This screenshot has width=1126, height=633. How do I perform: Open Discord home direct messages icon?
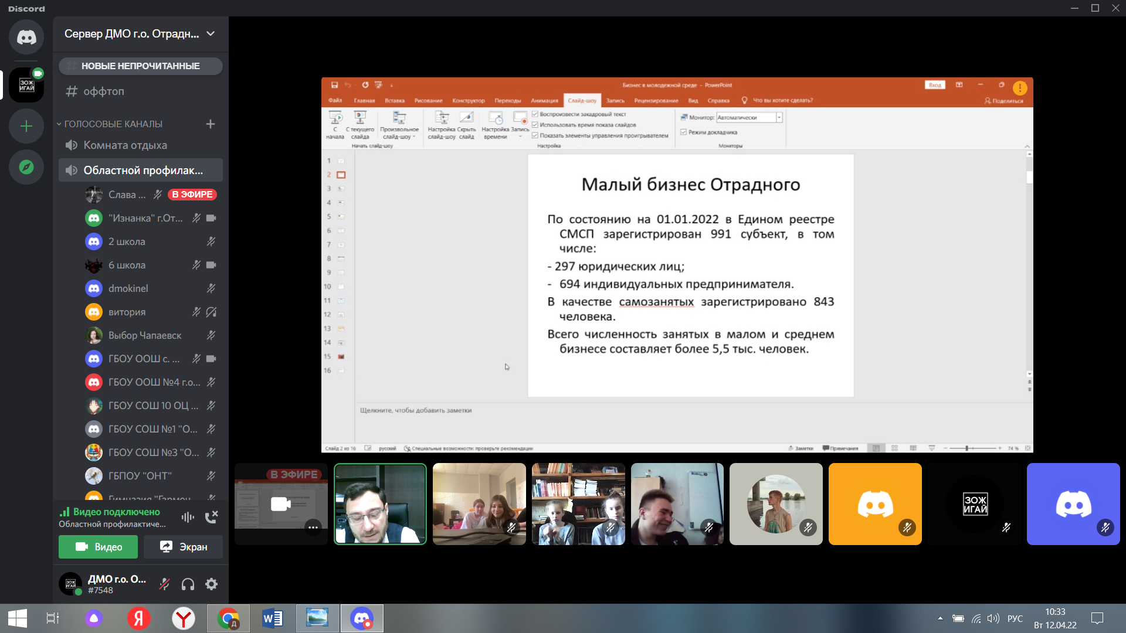[26, 38]
